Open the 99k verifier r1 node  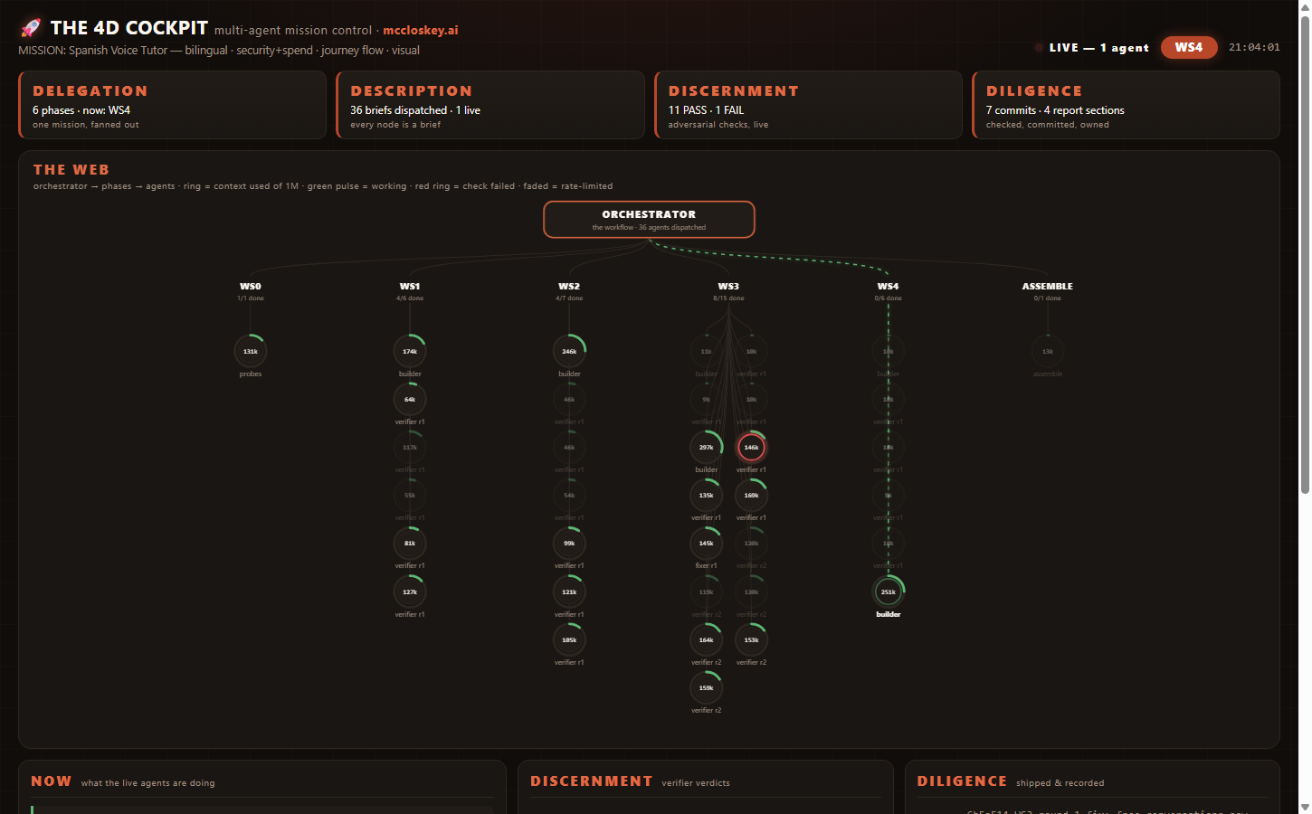tap(569, 544)
